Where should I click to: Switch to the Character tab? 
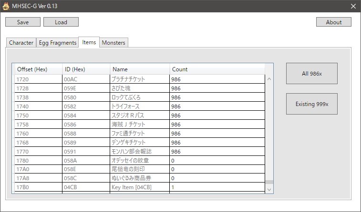21,43
